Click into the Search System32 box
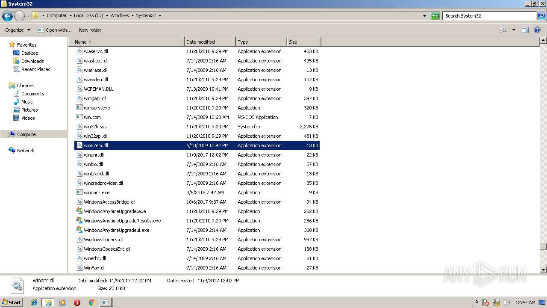Image resolution: width=547 pixels, height=308 pixels. 489,16
